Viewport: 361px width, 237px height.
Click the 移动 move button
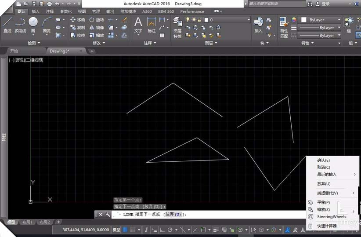coord(77,20)
